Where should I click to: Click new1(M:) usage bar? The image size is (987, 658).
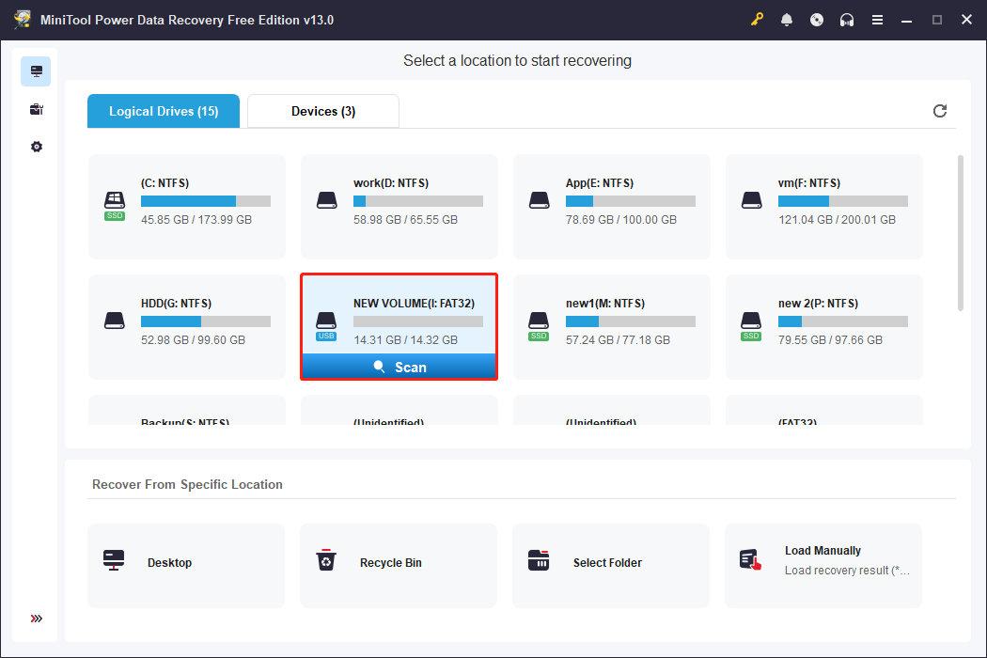tap(631, 321)
